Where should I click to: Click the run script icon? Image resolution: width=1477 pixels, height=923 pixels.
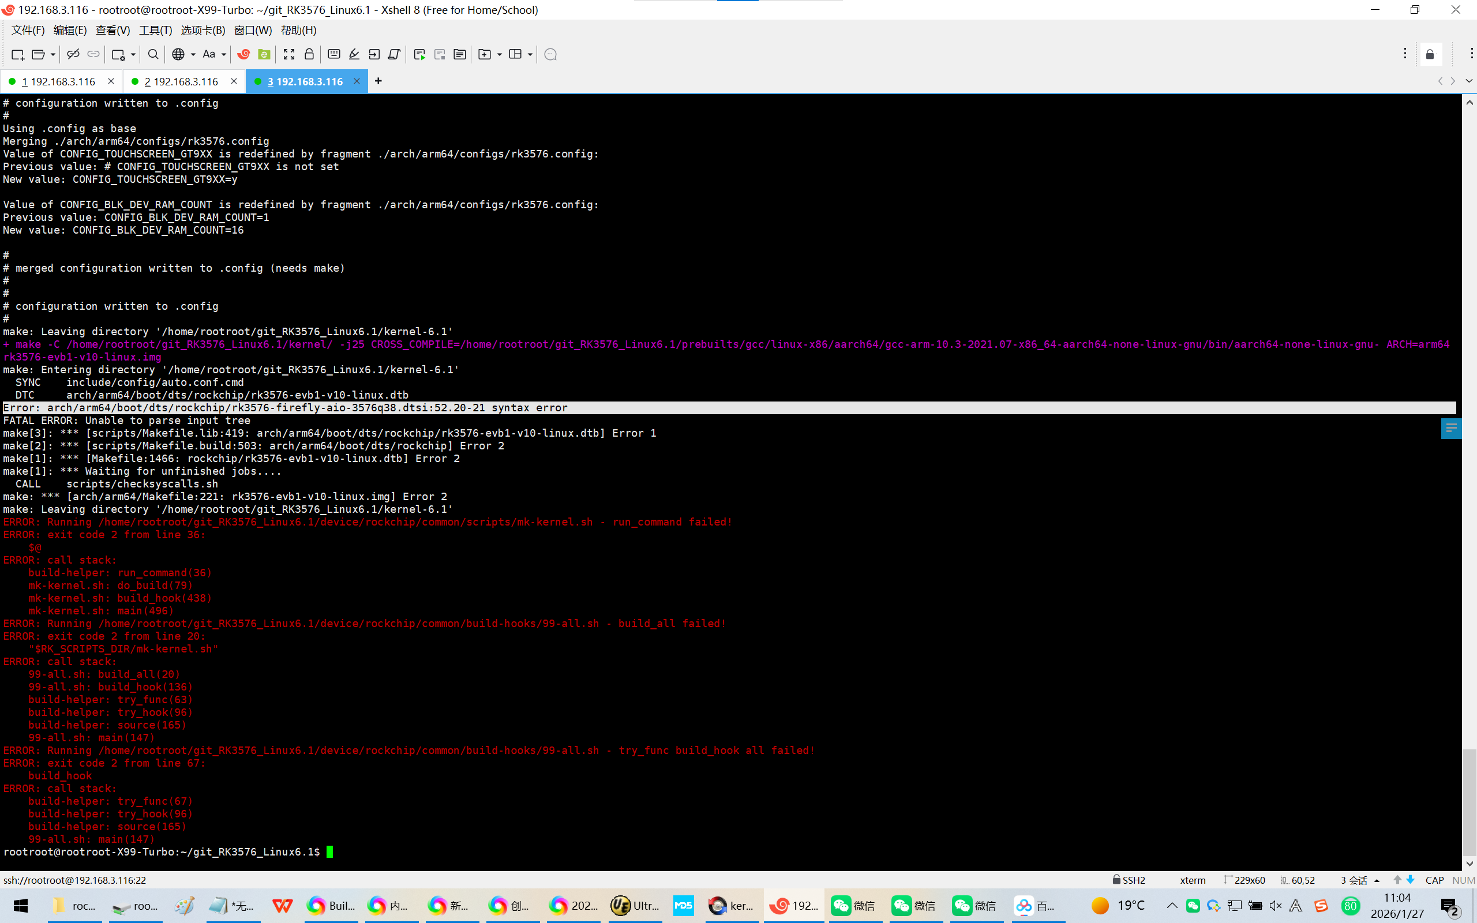click(x=419, y=54)
